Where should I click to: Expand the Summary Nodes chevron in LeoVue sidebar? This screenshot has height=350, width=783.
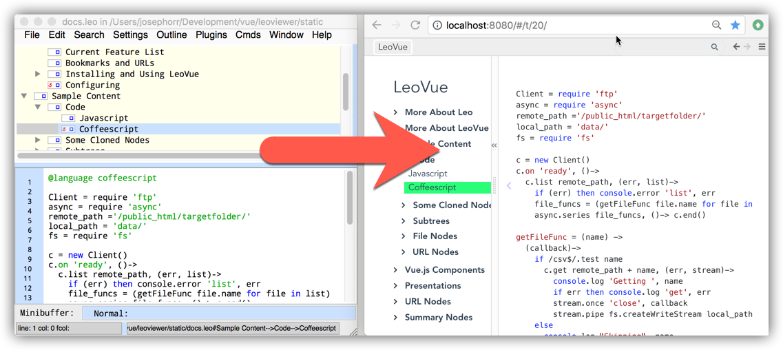click(395, 318)
